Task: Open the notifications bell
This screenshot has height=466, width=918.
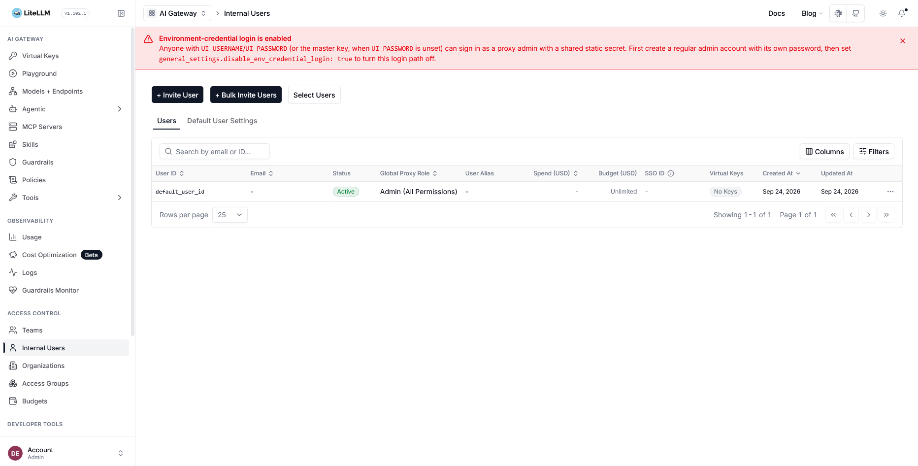Action: pos(902,13)
